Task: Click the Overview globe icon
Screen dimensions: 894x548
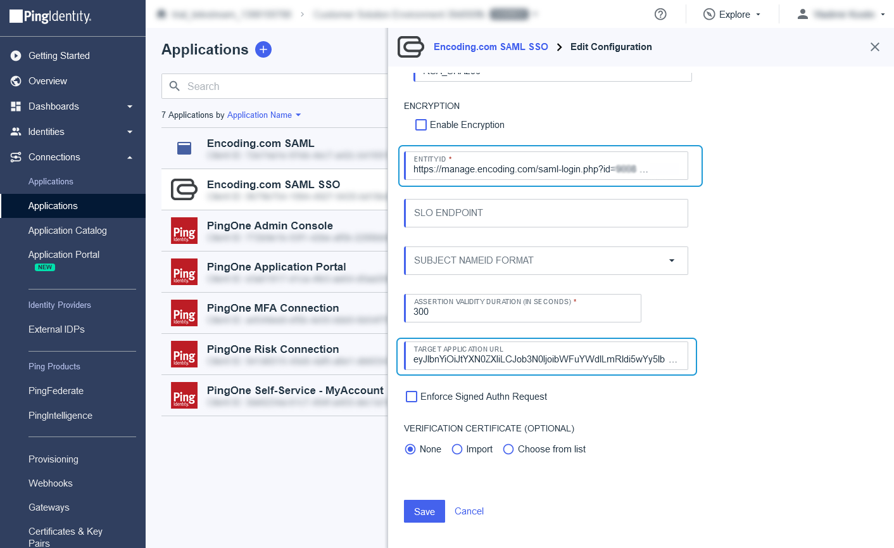Action: click(16, 81)
